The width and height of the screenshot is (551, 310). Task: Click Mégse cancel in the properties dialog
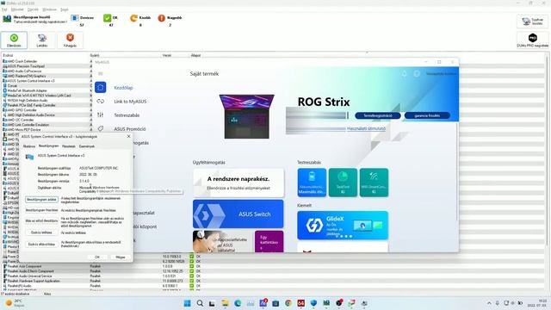pyautogui.click(x=121, y=257)
